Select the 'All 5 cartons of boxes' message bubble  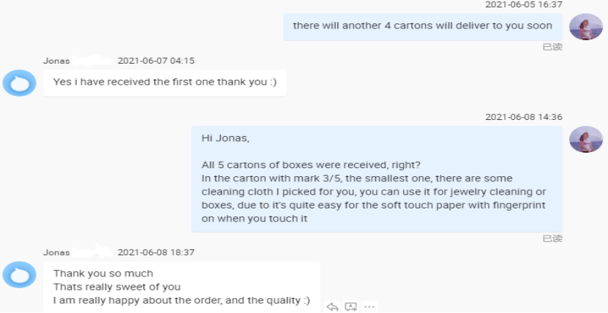click(377, 178)
